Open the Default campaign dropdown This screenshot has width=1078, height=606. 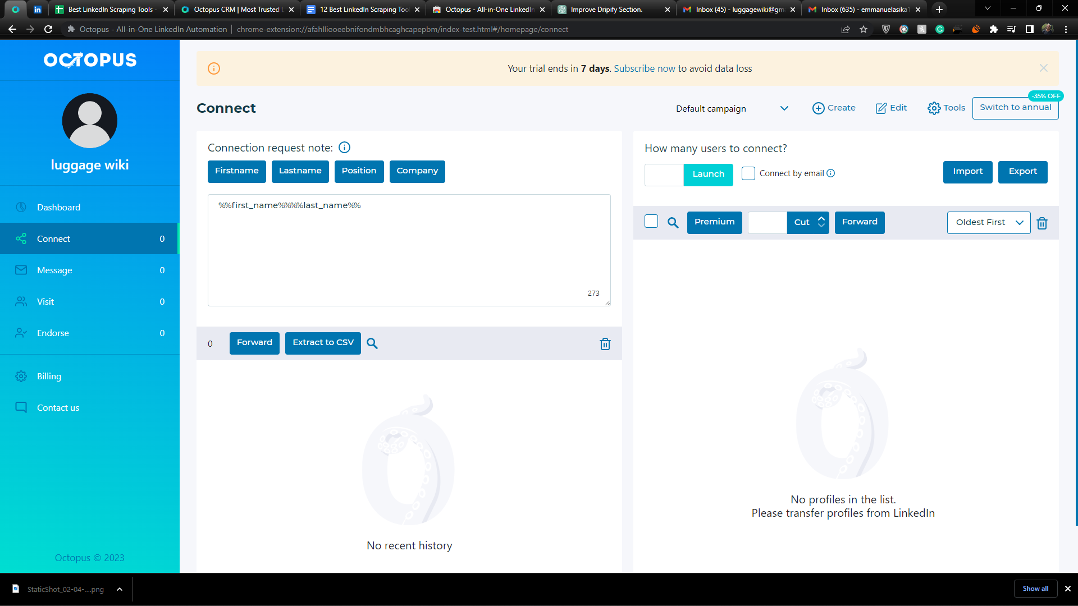[732, 108]
